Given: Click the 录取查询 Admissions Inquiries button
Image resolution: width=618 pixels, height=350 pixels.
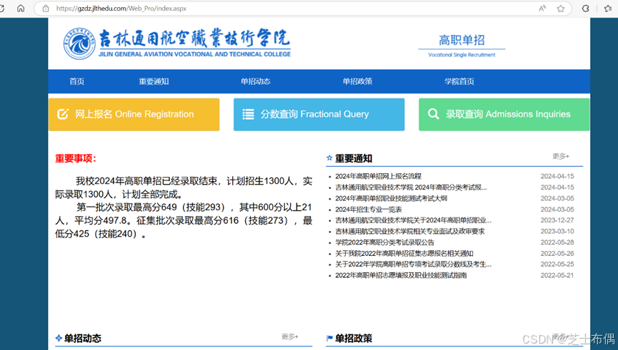Looking at the screenshot, I should (504, 115).
